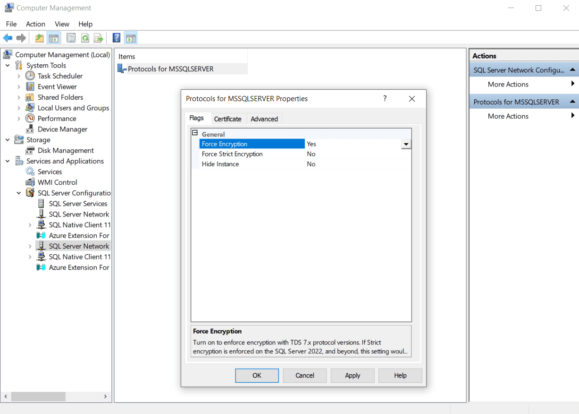Switch to the Advanced tab

[264, 119]
